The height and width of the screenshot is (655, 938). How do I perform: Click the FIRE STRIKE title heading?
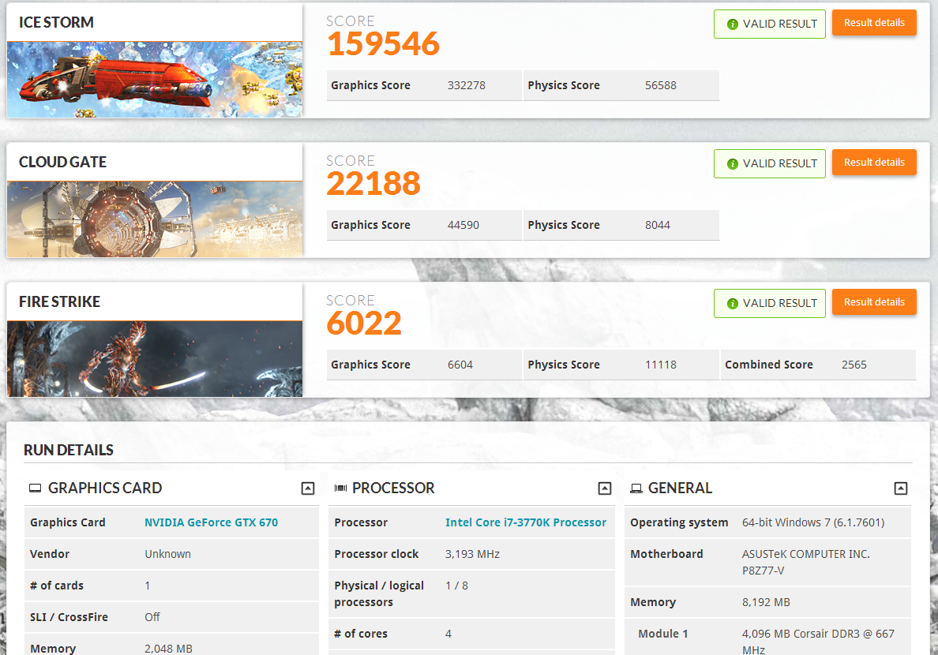coord(60,302)
